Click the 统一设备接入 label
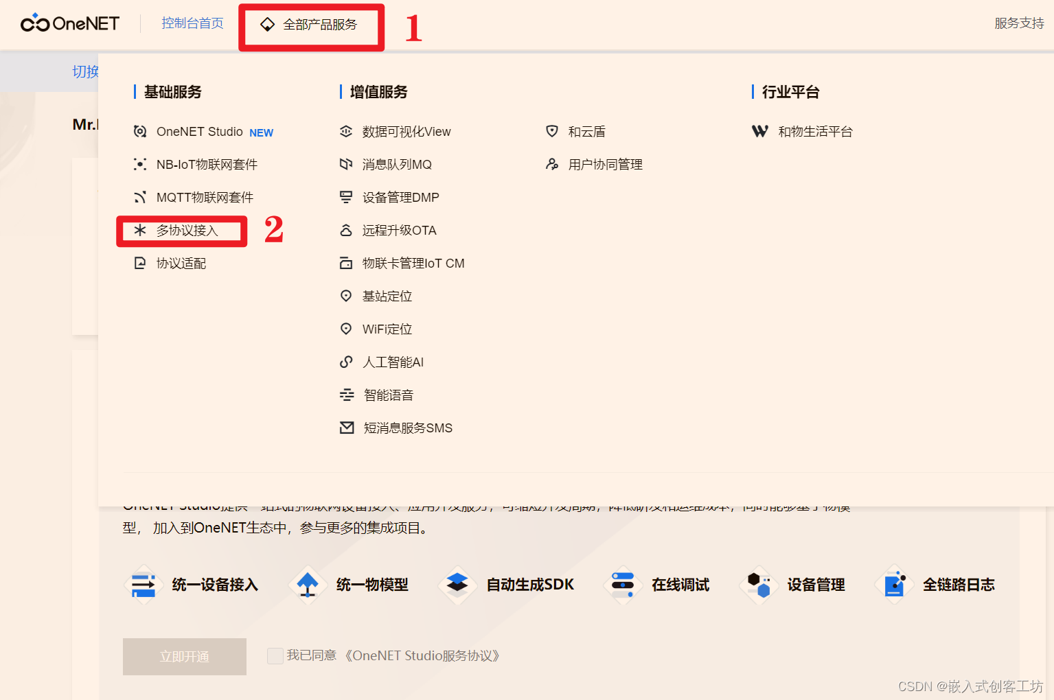The height and width of the screenshot is (700, 1054). [x=215, y=585]
